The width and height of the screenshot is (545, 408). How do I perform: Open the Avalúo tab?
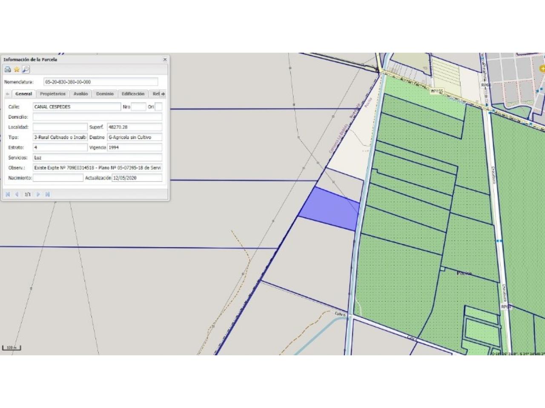[x=80, y=94]
